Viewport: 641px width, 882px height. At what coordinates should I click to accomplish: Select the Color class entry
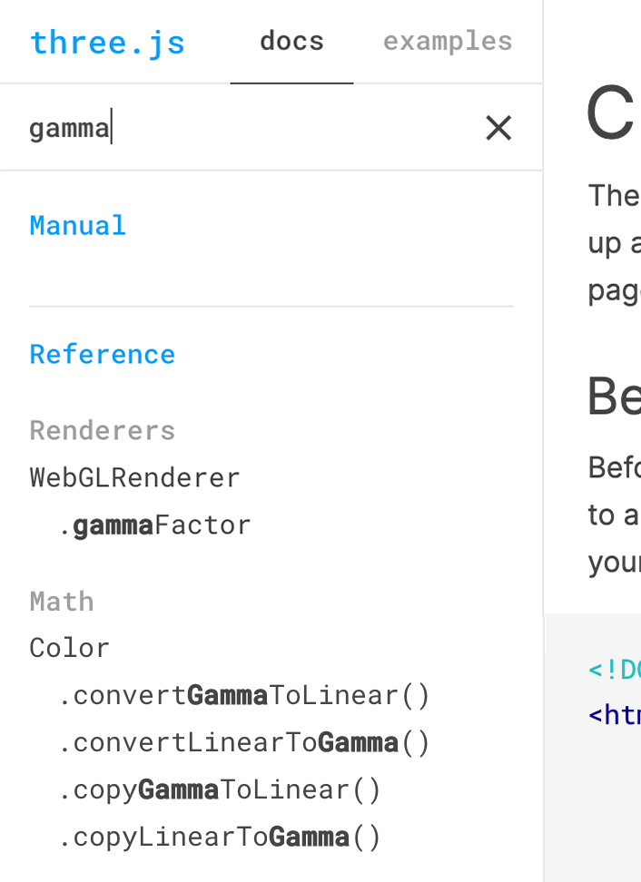pos(68,647)
